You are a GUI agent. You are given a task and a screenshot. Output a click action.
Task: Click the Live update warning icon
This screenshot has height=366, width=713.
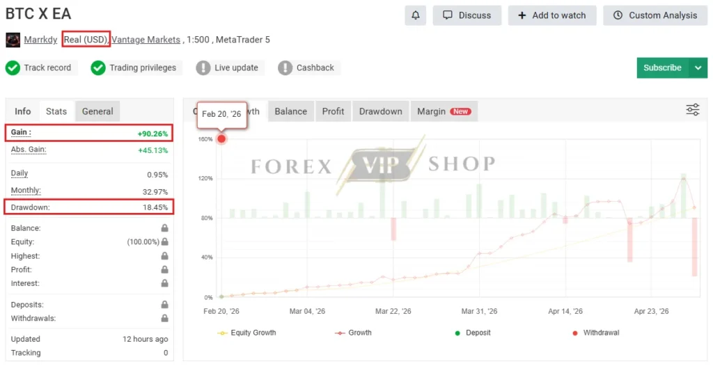click(203, 67)
